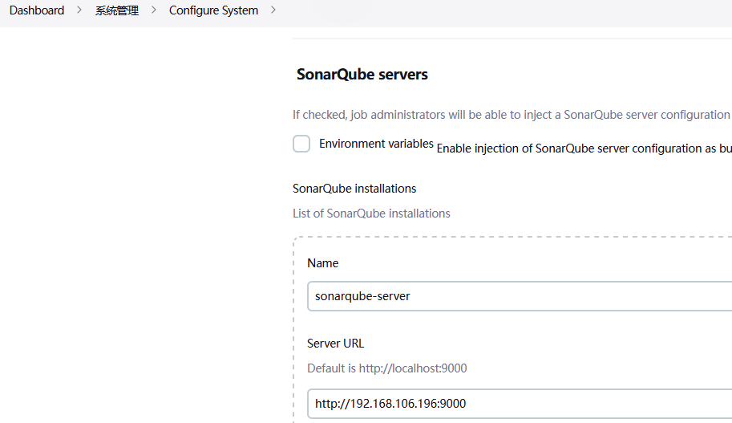The height and width of the screenshot is (423, 732).
Task: Click the Name field label
Action: [323, 263]
